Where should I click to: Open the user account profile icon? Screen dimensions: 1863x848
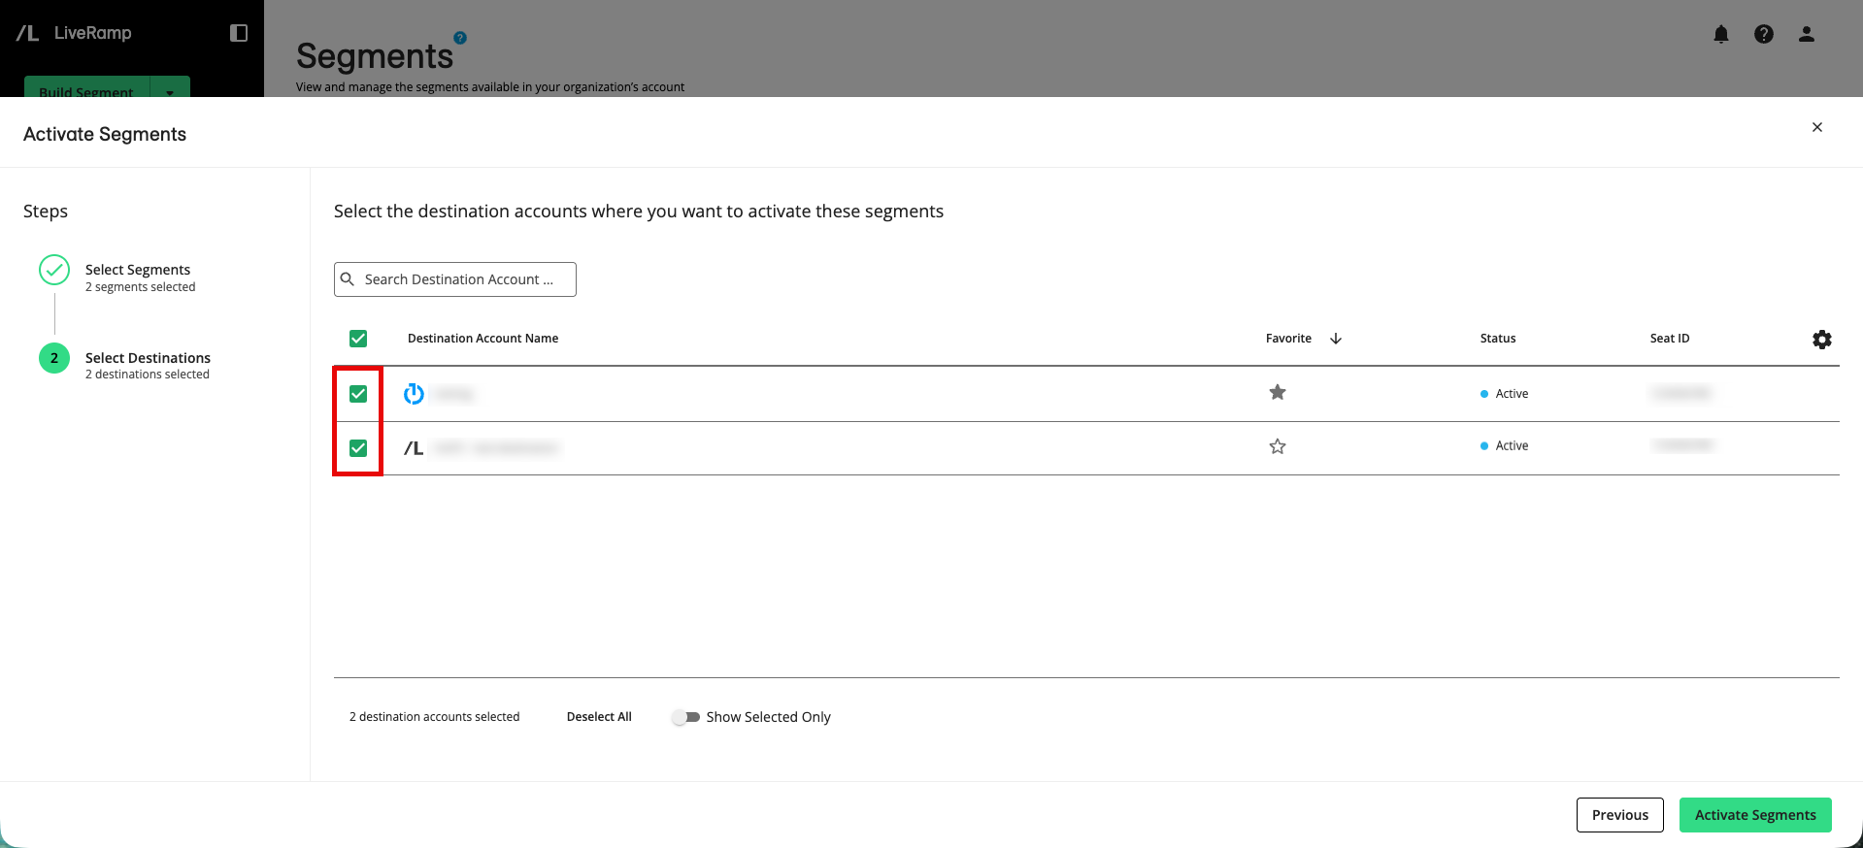click(x=1807, y=34)
